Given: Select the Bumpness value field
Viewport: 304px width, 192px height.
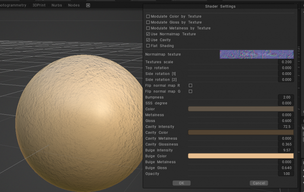Looking at the screenshot, I should point(285,97).
